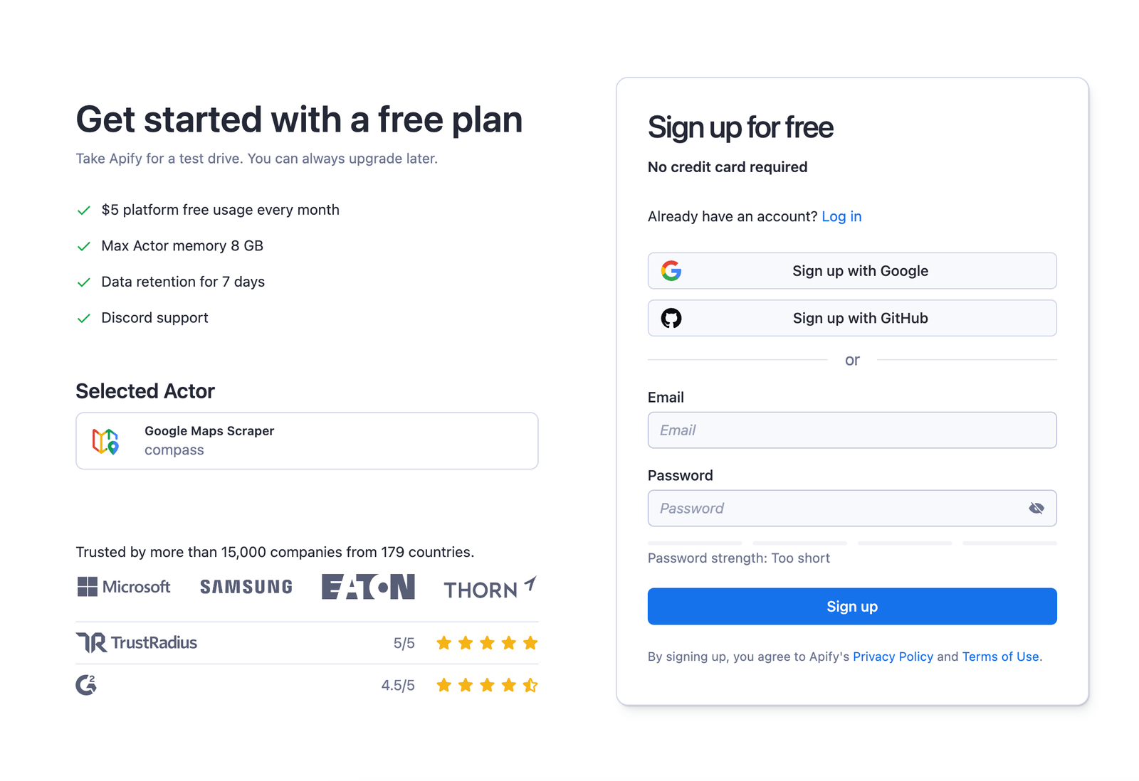Click the Google logo icon
Viewport: 1139px width, 781px height.
click(671, 271)
